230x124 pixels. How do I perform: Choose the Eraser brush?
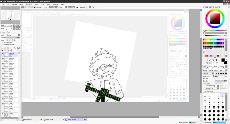click(216, 67)
